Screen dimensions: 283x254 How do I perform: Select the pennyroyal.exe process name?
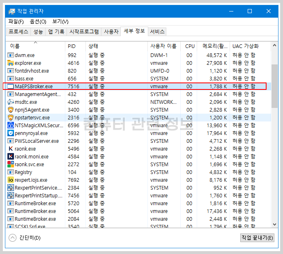31,133
